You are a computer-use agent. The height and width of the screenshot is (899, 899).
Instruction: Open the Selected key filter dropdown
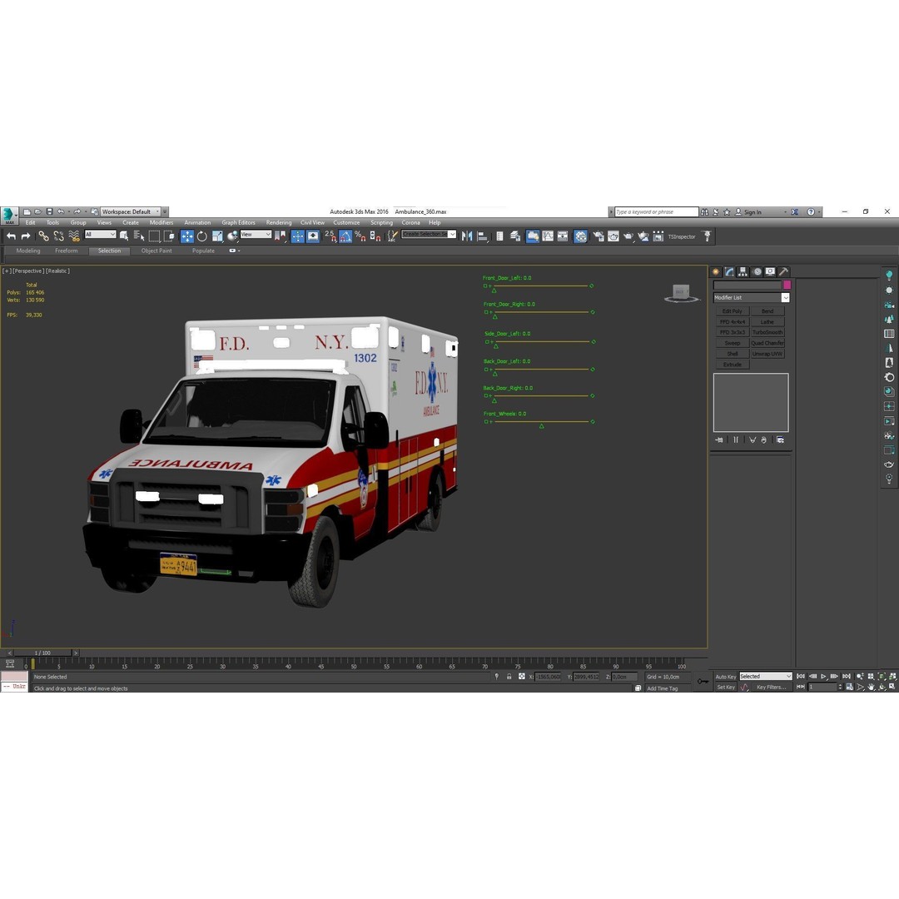coord(766,677)
